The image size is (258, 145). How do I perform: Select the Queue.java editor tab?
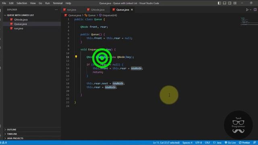(x=123, y=10)
